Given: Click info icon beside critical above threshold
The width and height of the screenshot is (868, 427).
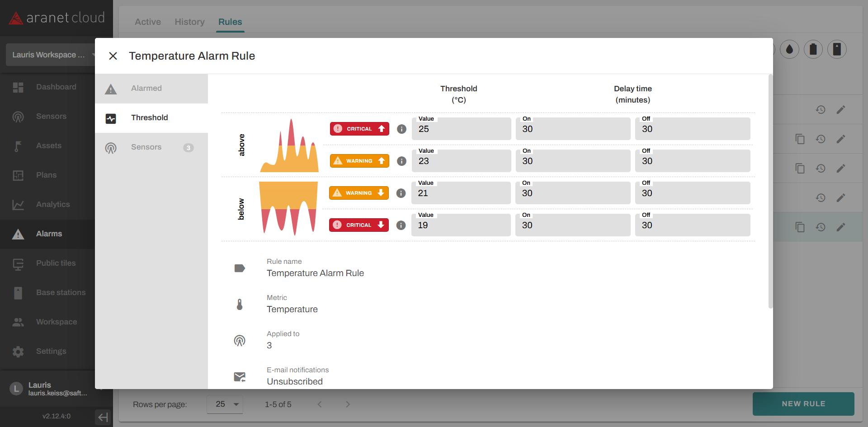Looking at the screenshot, I should coord(401,129).
